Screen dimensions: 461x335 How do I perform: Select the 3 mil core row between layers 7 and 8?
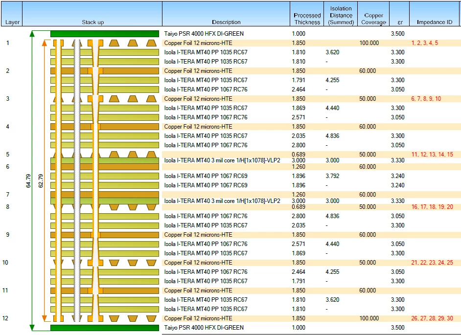[312, 201]
